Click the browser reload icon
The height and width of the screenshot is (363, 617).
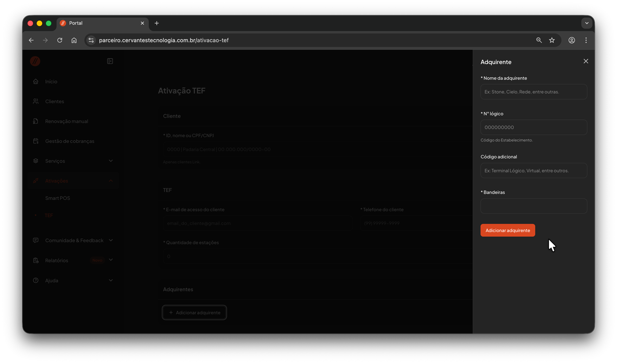coord(60,40)
